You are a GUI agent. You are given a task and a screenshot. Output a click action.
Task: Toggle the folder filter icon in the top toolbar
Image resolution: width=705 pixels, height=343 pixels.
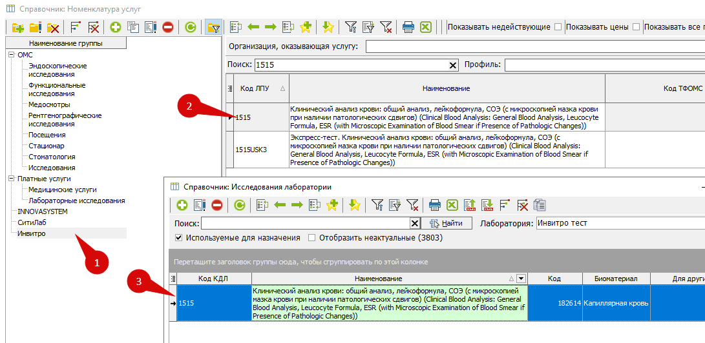point(213,27)
